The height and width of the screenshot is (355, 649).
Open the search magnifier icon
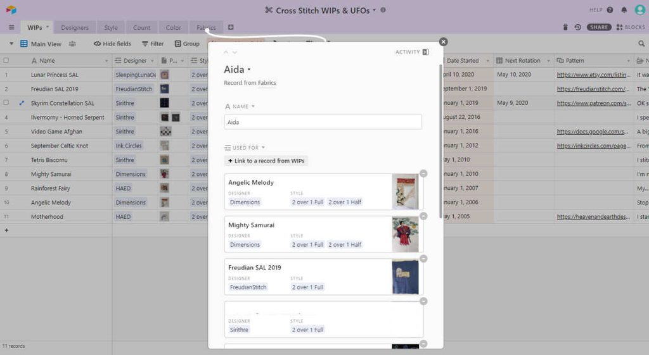tap(641, 44)
